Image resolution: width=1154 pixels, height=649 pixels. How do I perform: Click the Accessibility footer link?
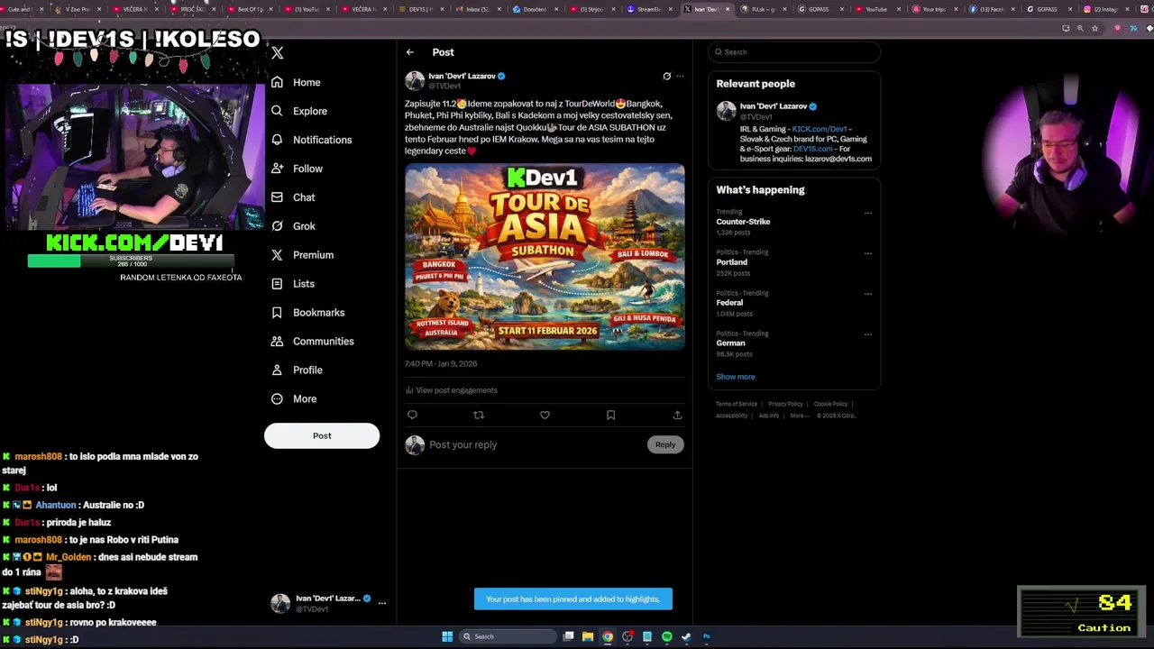point(731,416)
